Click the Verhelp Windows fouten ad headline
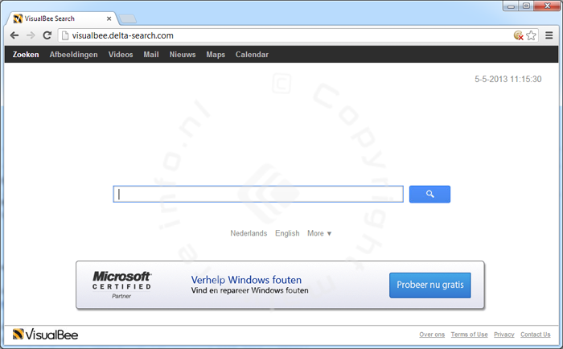This screenshot has height=349, width=563. tap(246, 280)
